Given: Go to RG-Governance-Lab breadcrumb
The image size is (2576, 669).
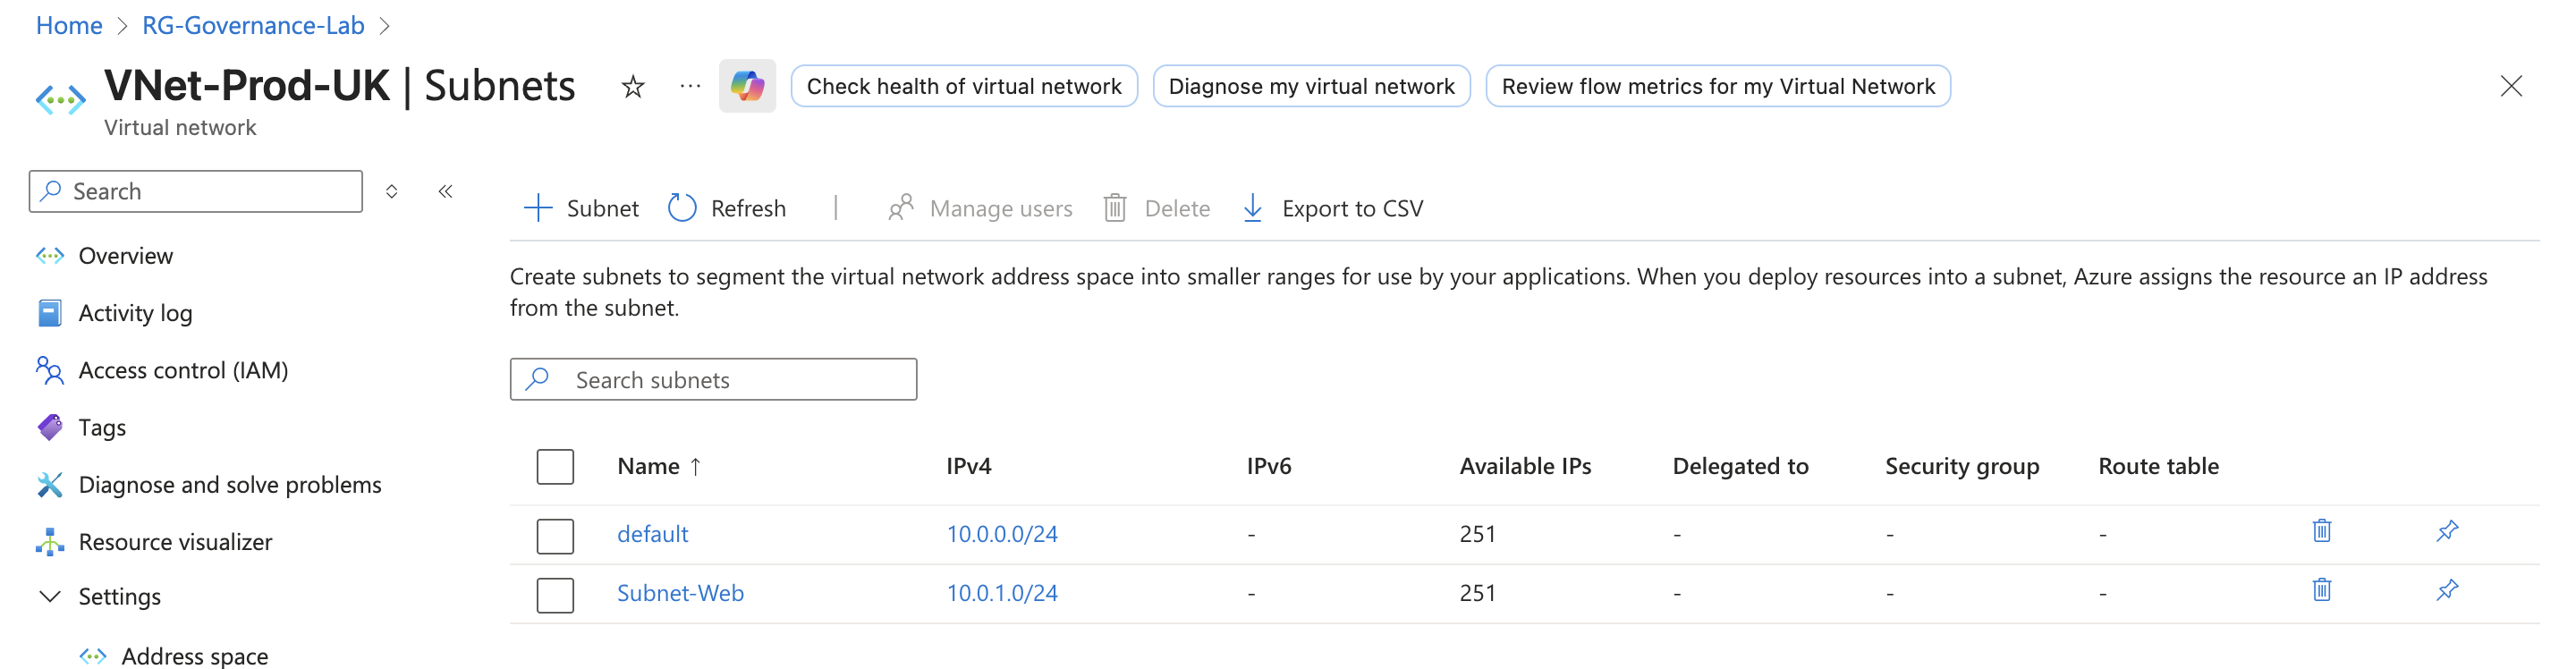Looking at the screenshot, I should [253, 25].
